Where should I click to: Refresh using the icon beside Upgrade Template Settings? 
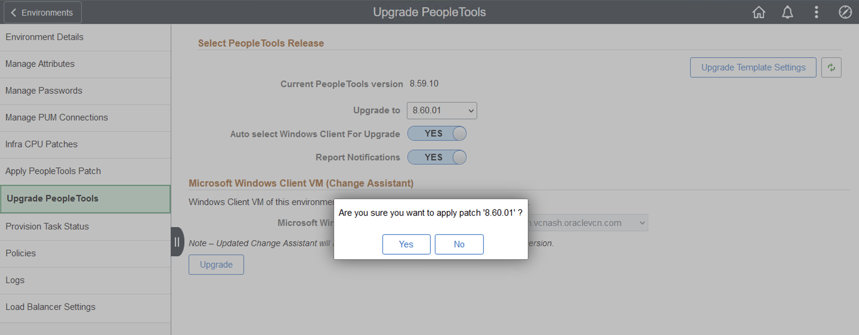click(x=831, y=67)
